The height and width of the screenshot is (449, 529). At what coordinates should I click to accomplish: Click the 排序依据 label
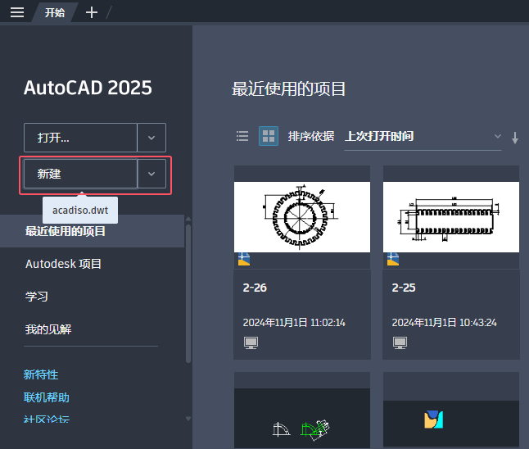point(311,136)
